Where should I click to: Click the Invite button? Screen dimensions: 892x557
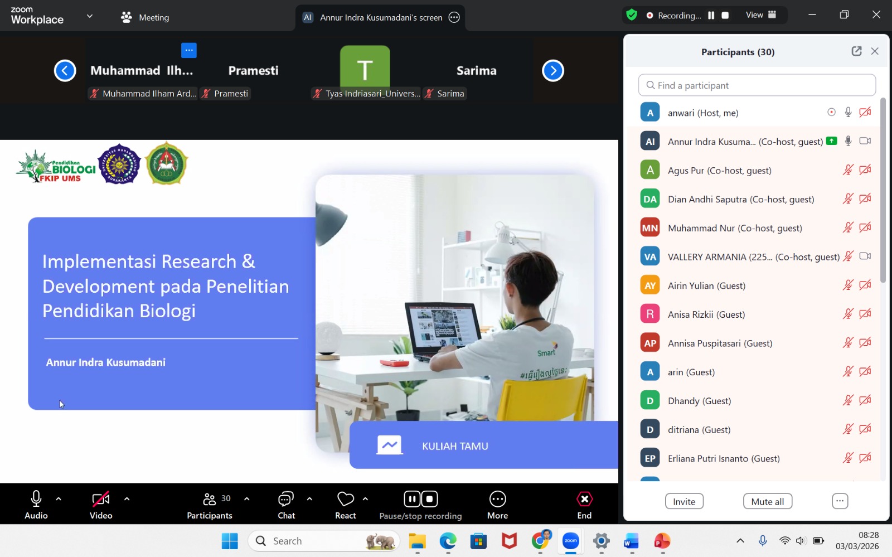[x=684, y=501]
